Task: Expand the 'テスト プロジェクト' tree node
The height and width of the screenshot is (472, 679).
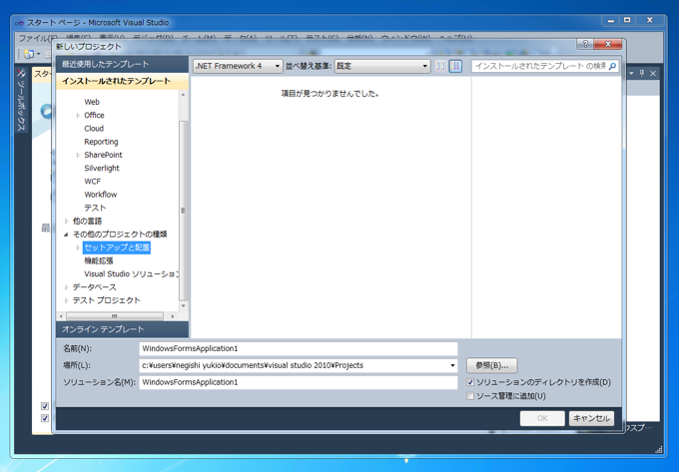Action: click(x=66, y=300)
